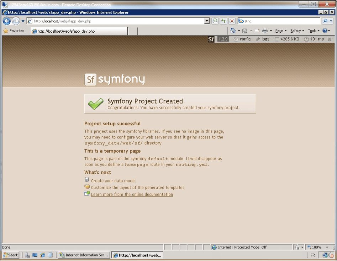The image size is (337, 261).
Task: Click the Sf symfony debug toolbar logo
Action: tap(211, 39)
